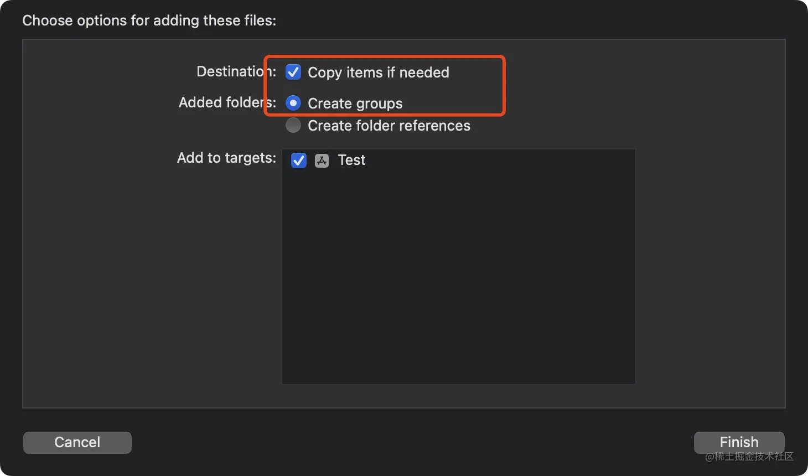Click the watermark text below Finish
The image size is (808, 476).
point(749,457)
